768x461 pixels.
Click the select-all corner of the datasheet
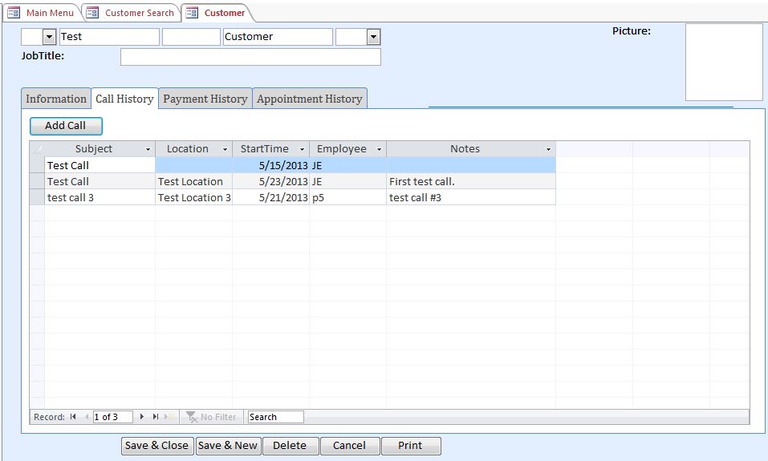pos(37,149)
